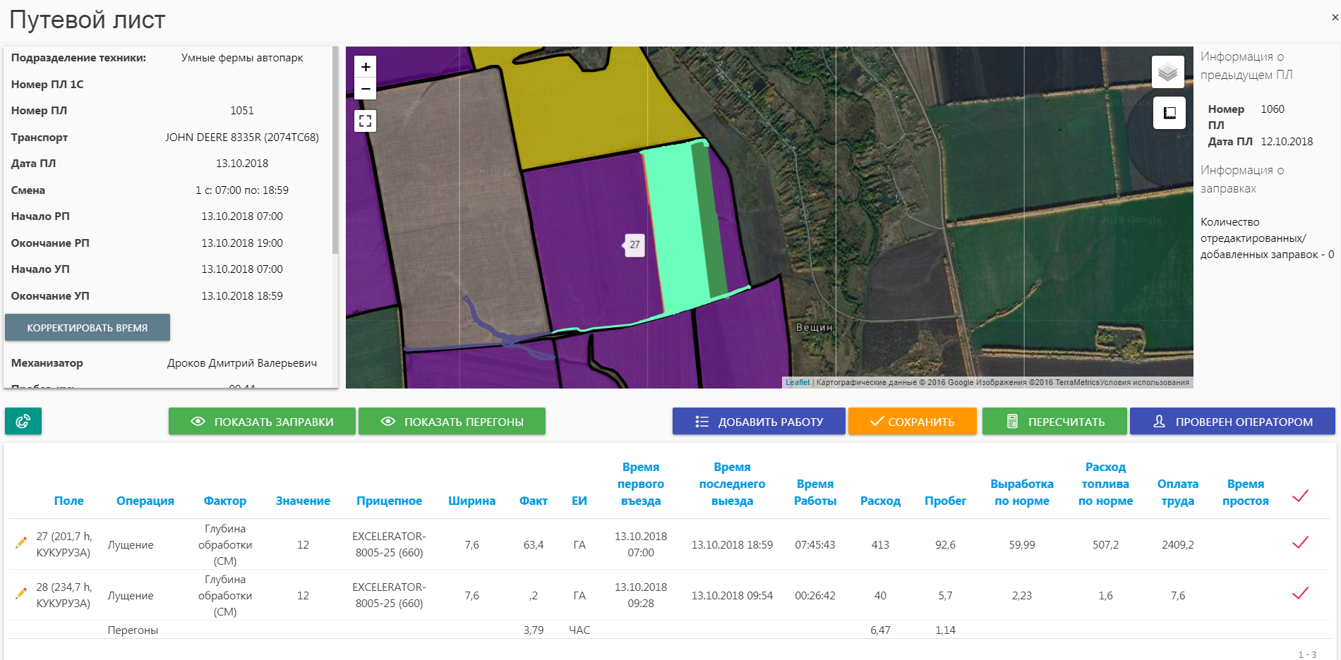Click previous waybill number 1060
The image size is (1341, 660).
click(x=1273, y=109)
